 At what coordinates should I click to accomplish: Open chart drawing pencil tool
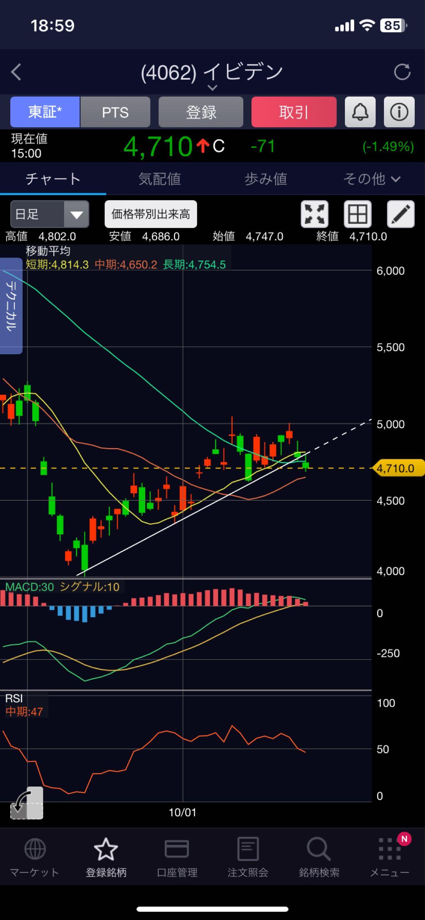coord(400,214)
